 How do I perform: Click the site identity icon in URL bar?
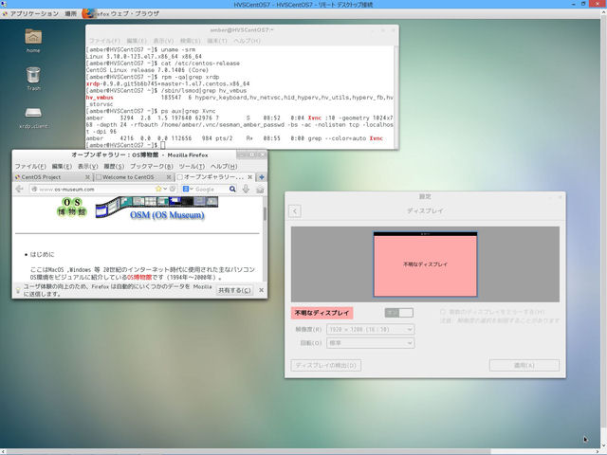coord(34,189)
